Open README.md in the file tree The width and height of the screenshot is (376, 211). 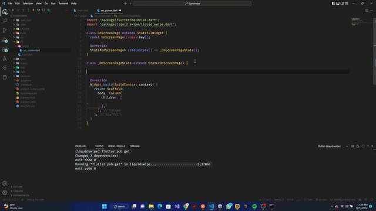coord(28,106)
